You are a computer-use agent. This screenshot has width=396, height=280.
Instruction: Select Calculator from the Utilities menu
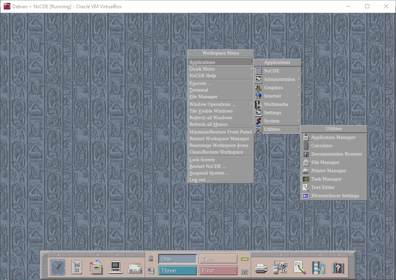[x=322, y=146]
